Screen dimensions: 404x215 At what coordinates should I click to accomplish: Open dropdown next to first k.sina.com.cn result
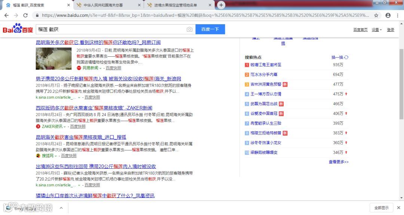tap(79, 97)
